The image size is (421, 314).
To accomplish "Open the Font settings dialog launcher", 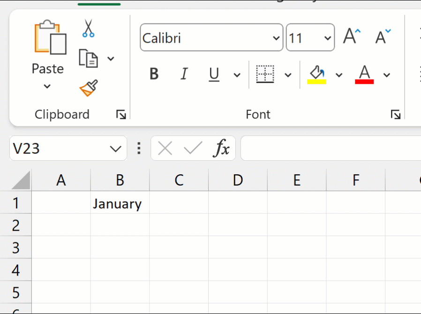I will point(396,114).
